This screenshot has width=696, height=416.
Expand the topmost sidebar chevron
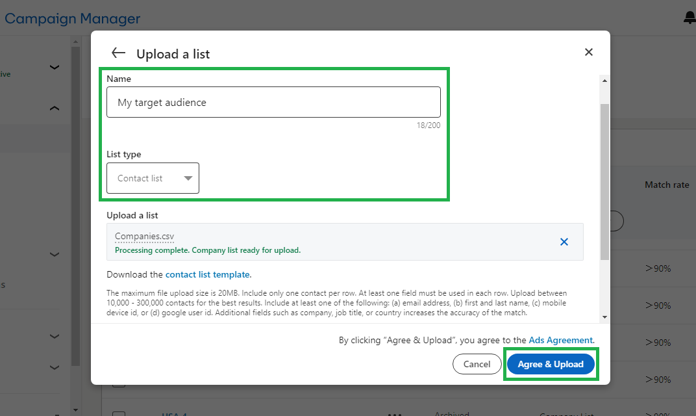tap(55, 67)
